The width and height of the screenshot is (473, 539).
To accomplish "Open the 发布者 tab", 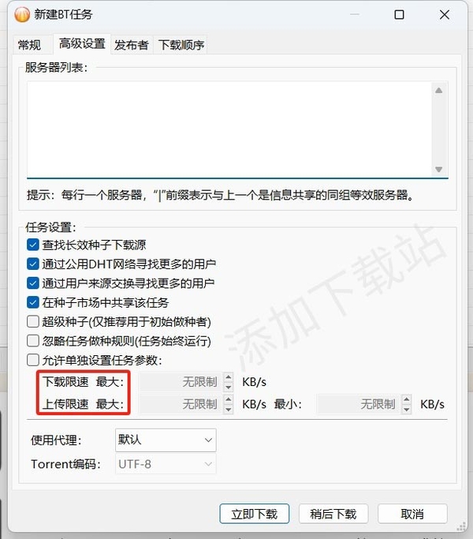I will (x=132, y=45).
